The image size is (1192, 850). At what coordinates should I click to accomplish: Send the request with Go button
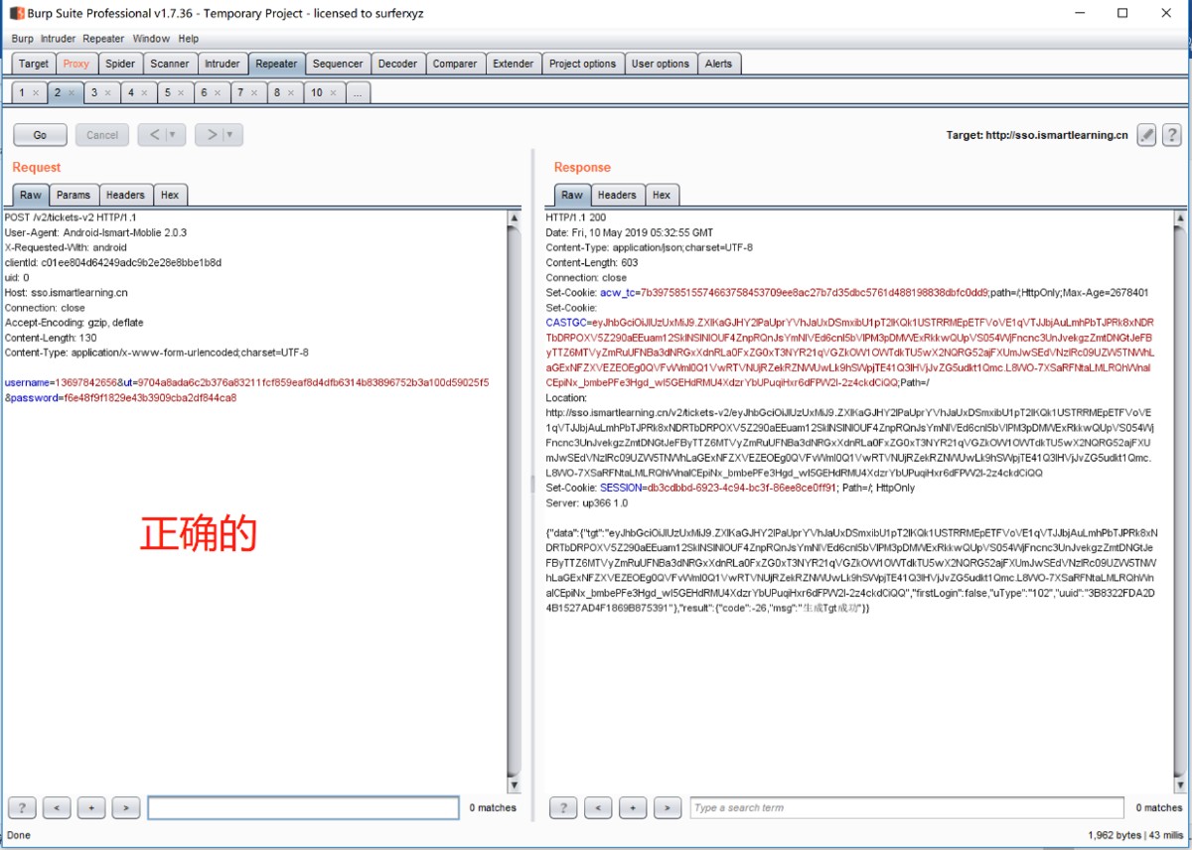40,135
